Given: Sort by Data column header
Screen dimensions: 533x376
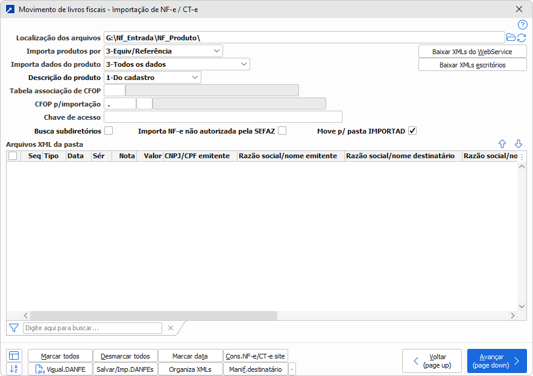Looking at the screenshot, I should [x=78, y=156].
